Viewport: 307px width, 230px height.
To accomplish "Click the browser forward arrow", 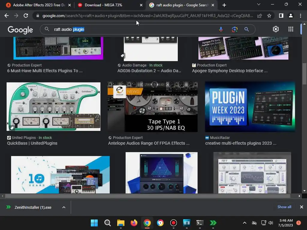I will (x=16, y=16).
